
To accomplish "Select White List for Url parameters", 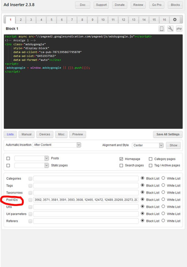I will point(163,214).
